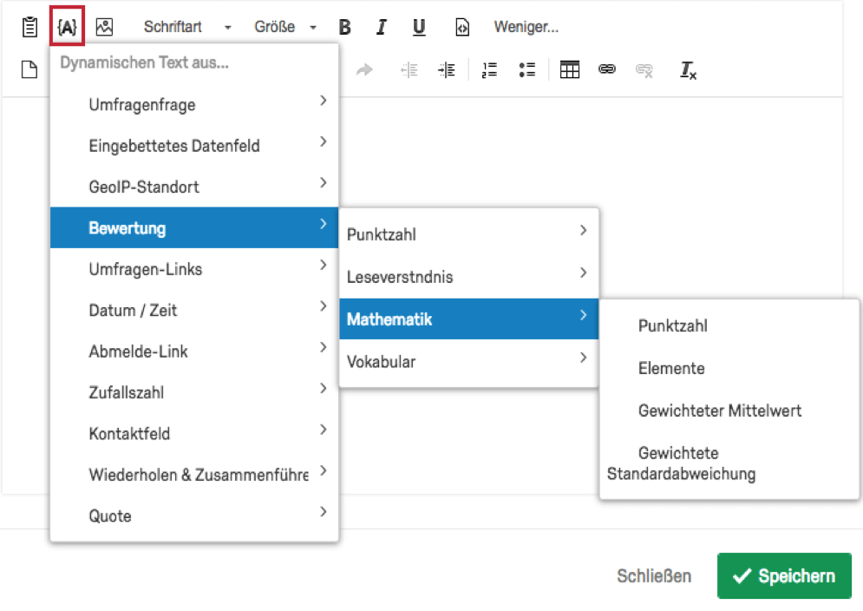Choose Mathematik in Bewertung submenu
863x611 pixels.
(469, 319)
